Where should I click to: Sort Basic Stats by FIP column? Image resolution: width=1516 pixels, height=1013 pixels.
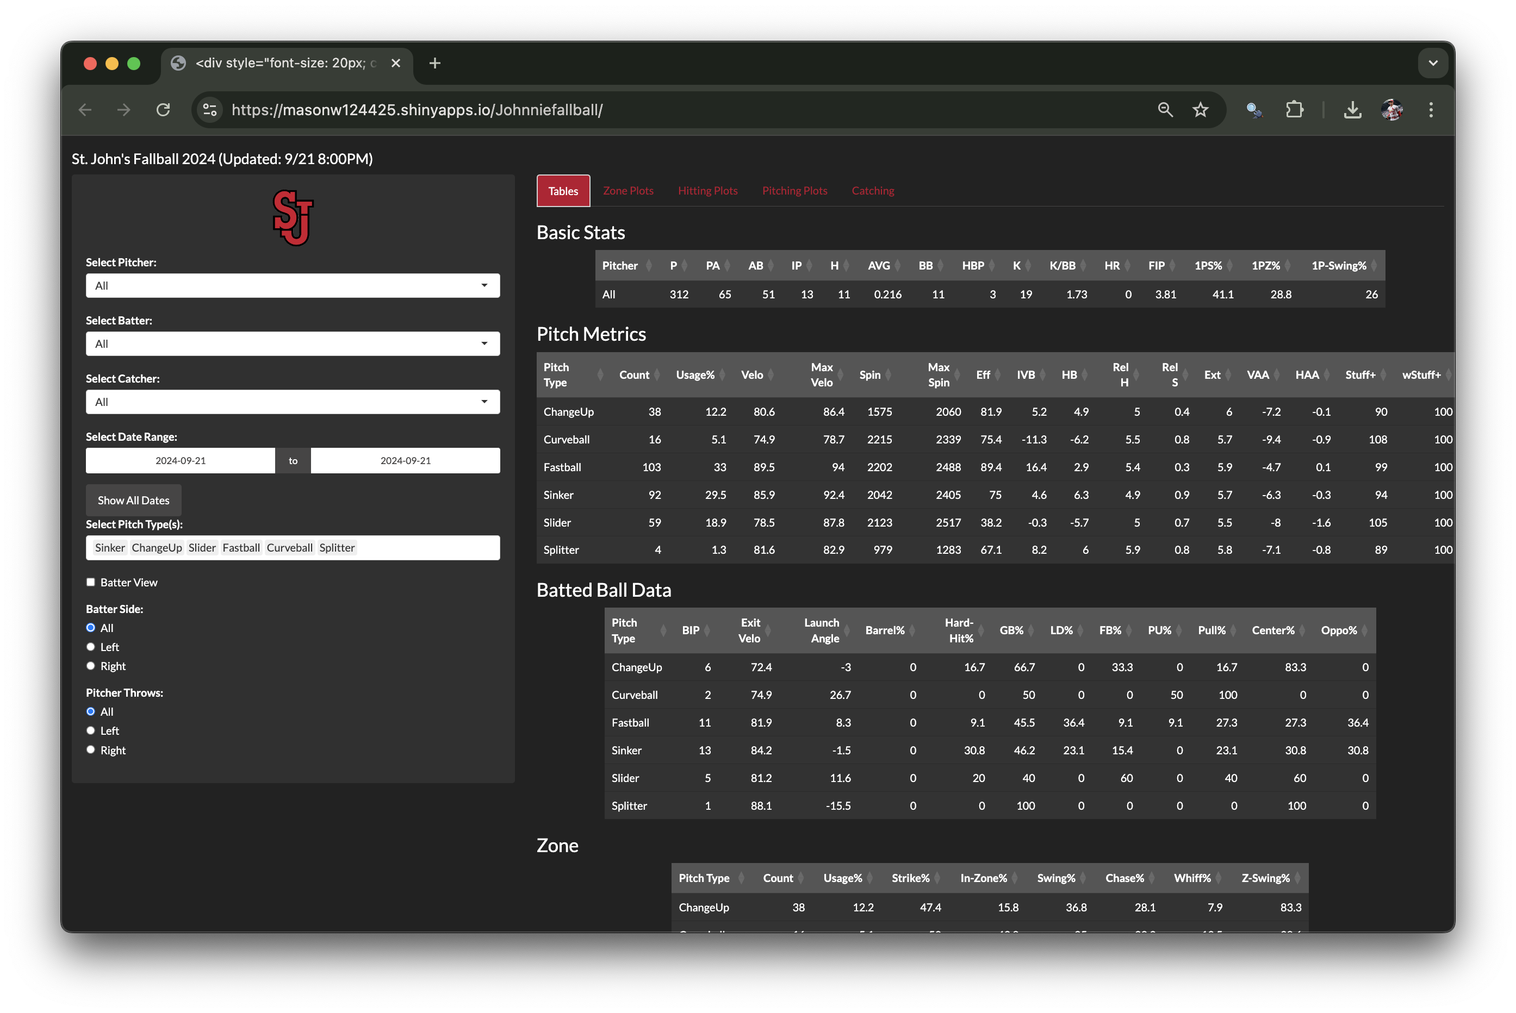[x=1163, y=266]
